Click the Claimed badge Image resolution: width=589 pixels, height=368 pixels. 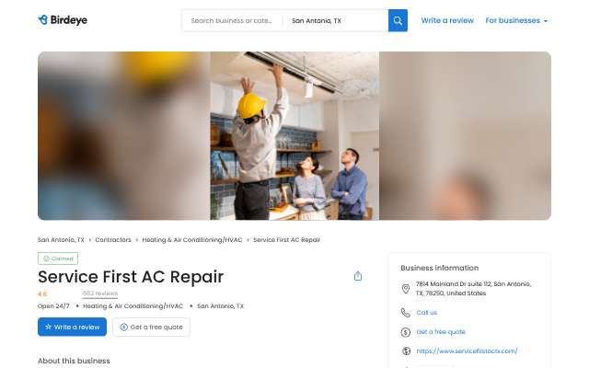[x=58, y=259]
